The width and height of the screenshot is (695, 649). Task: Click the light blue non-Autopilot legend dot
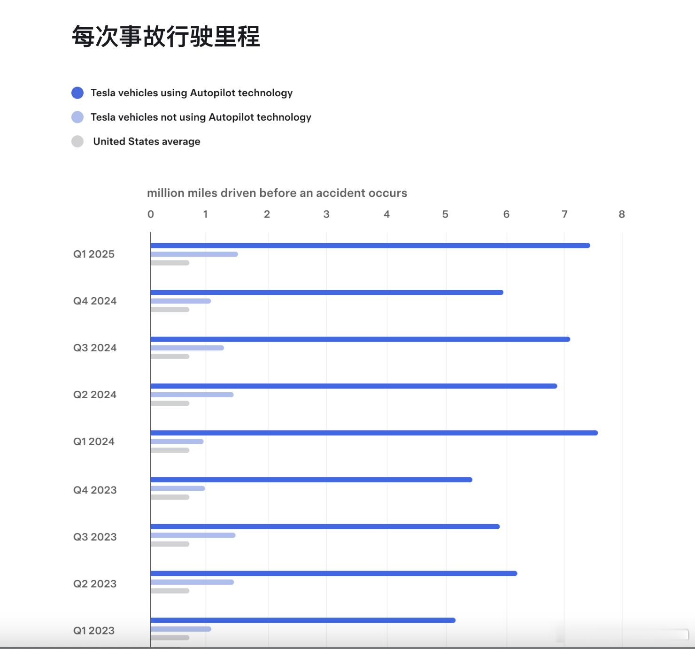pos(77,117)
